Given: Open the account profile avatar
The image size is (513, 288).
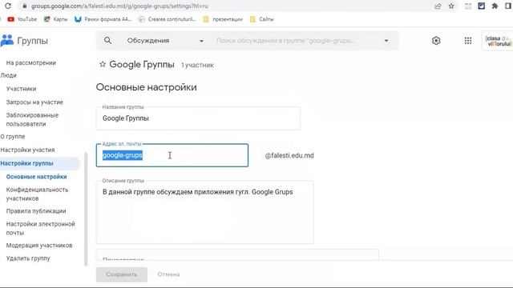Looking at the screenshot, I should tap(498, 41).
